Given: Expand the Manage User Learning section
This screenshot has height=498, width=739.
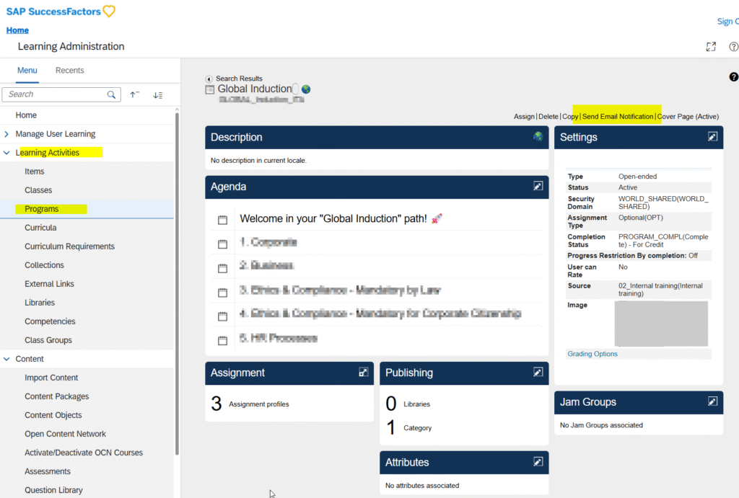Looking at the screenshot, I should tap(7, 134).
